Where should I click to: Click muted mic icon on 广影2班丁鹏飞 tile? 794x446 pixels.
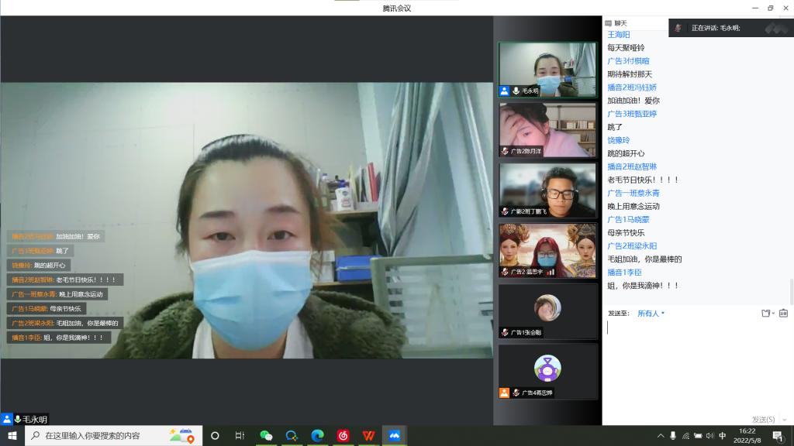point(505,211)
